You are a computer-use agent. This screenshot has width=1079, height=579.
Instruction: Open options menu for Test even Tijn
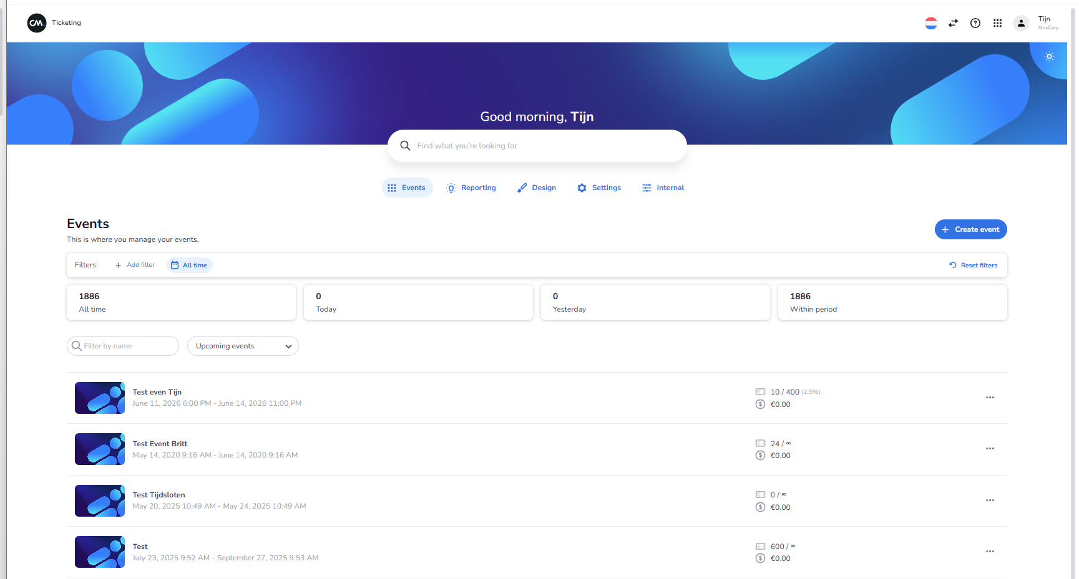click(990, 398)
